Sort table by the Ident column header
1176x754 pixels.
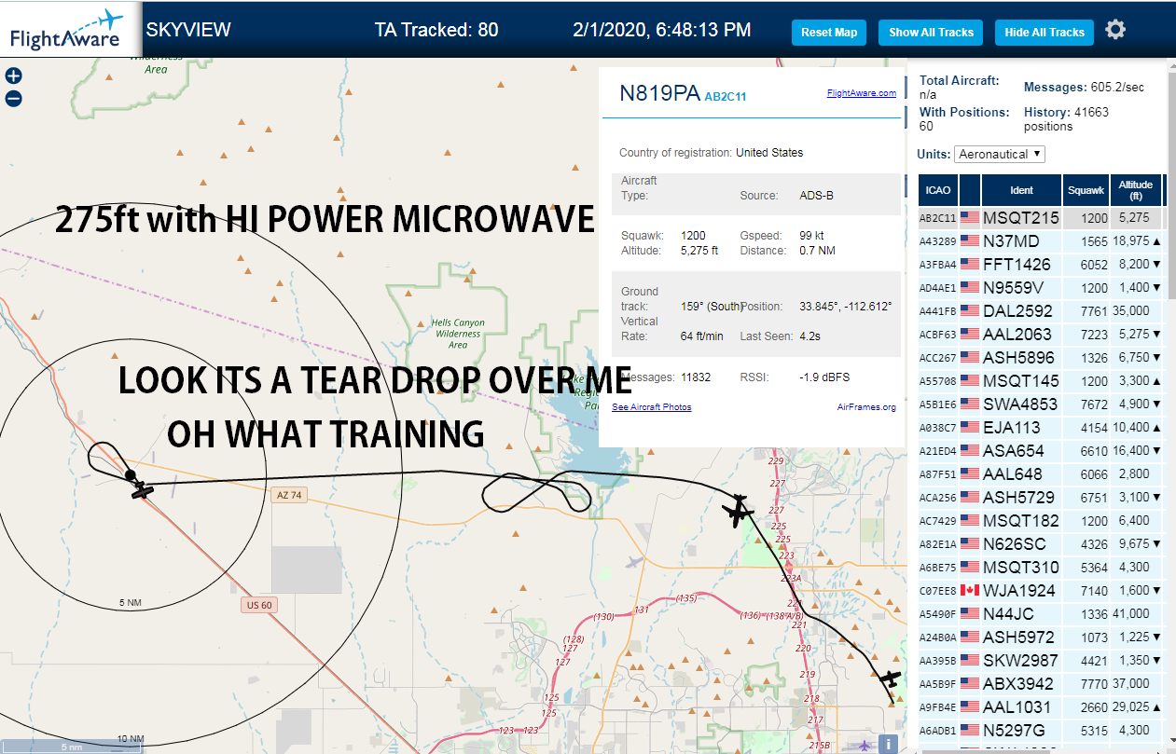click(x=1021, y=190)
